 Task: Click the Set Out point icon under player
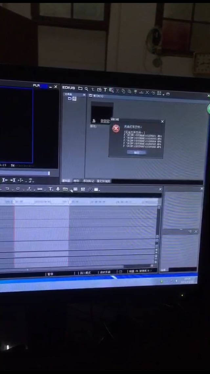coord(13,180)
